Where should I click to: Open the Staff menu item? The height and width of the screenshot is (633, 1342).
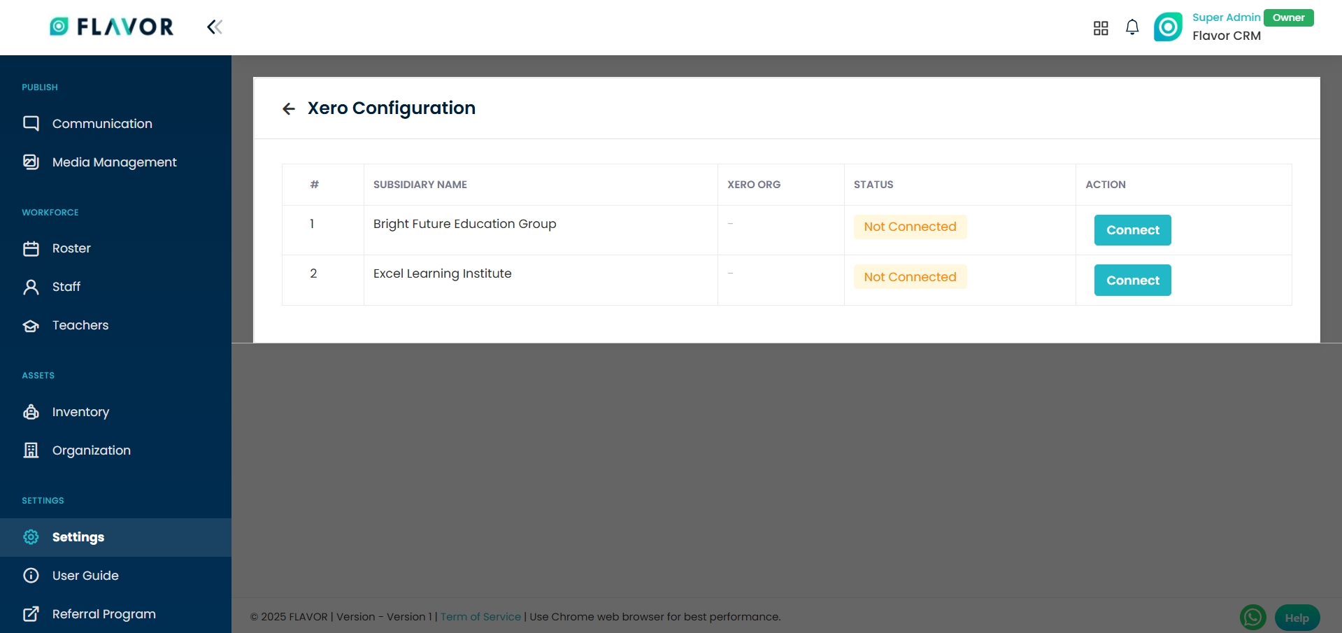point(66,287)
